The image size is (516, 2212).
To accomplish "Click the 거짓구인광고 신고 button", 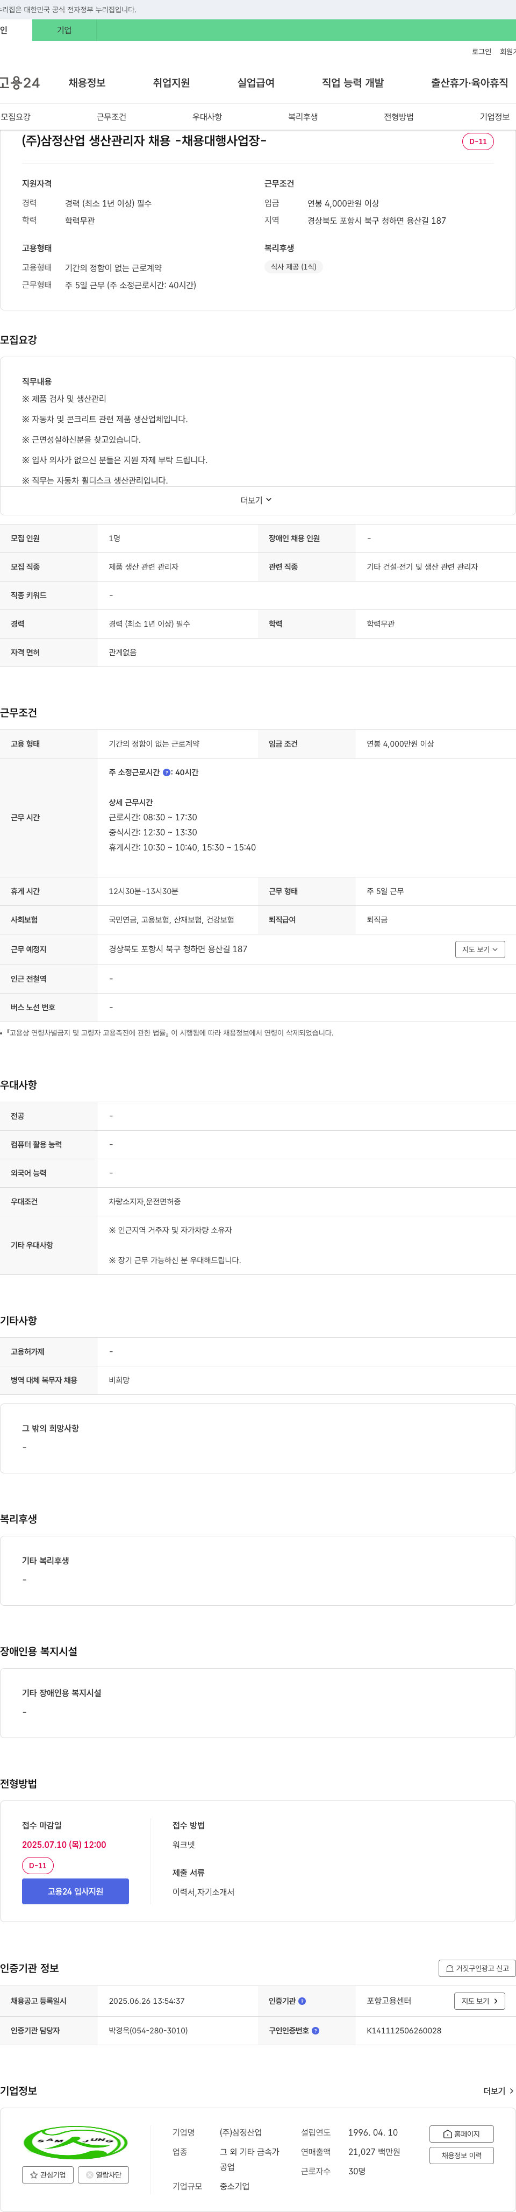I will click(x=477, y=1967).
